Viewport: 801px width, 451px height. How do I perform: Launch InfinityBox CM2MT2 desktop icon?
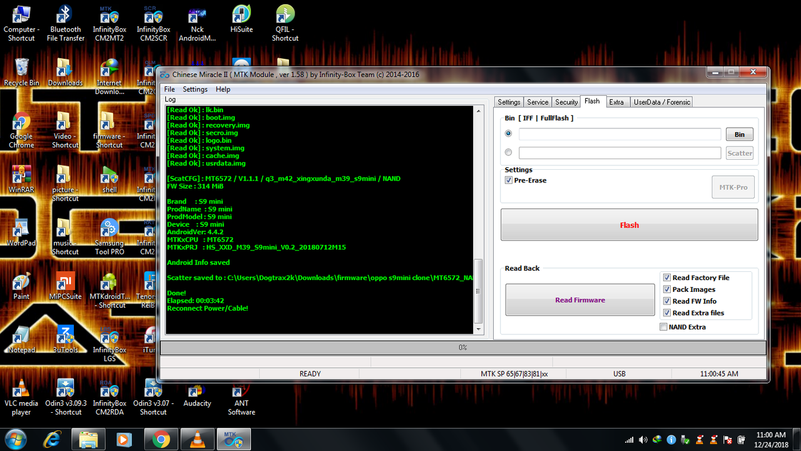click(x=110, y=24)
